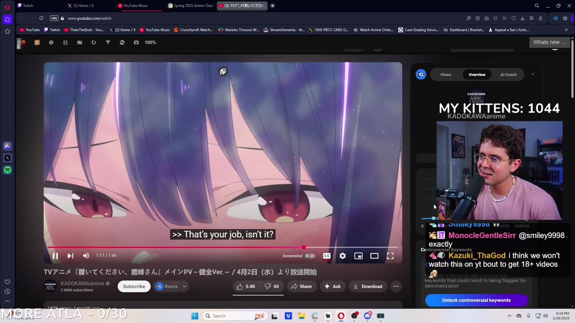Click the Whats new button
Image resolution: width=575 pixels, height=323 pixels.
click(x=550, y=42)
